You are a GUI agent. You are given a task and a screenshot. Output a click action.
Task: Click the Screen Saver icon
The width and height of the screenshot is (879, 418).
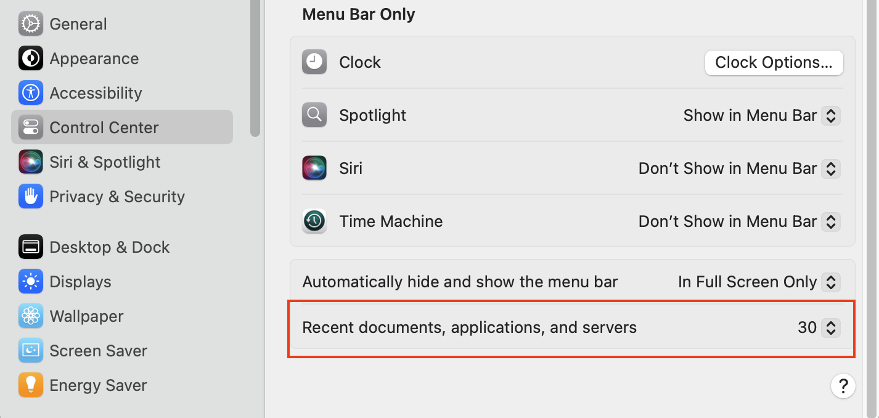[x=31, y=351]
